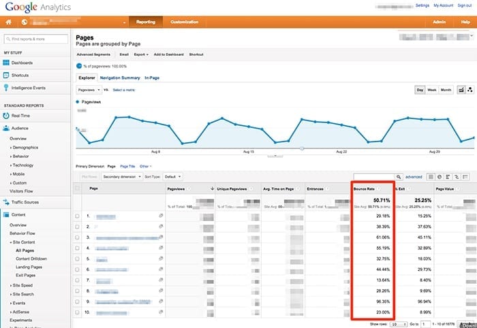The image size is (477, 328).
Task: Click the table filter search input
Action: [374, 177]
